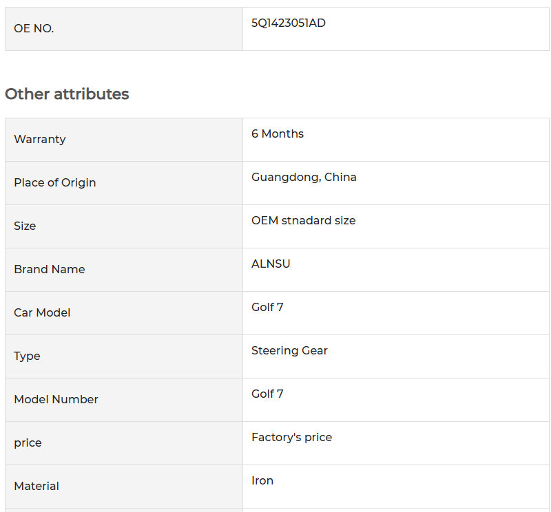Select the "6 Months" warranty value
This screenshot has width=551, height=512.
pyautogui.click(x=278, y=134)
